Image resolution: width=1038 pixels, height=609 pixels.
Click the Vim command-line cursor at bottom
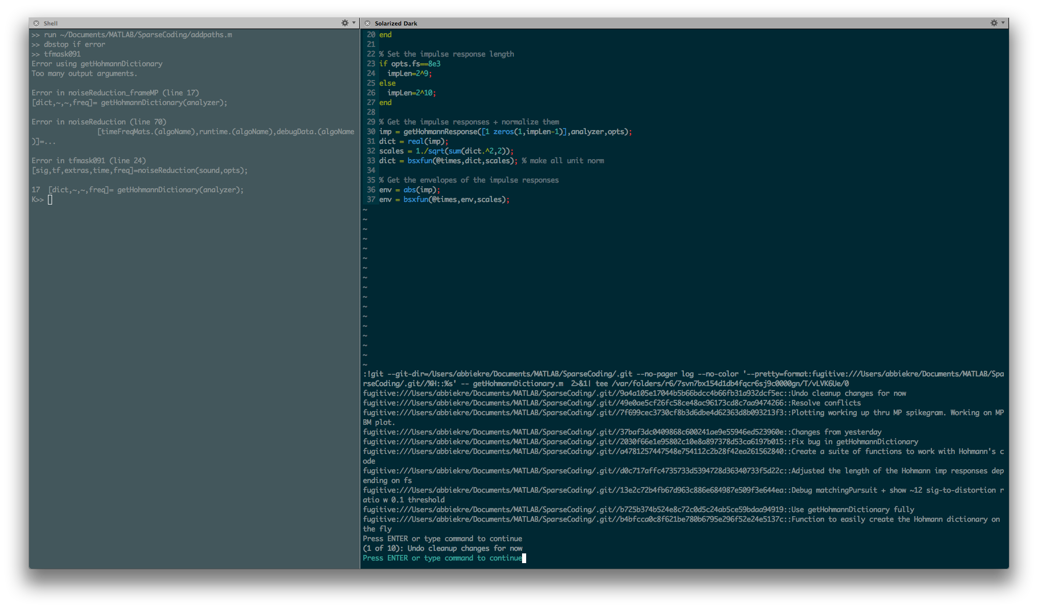(x=524, y=559)
